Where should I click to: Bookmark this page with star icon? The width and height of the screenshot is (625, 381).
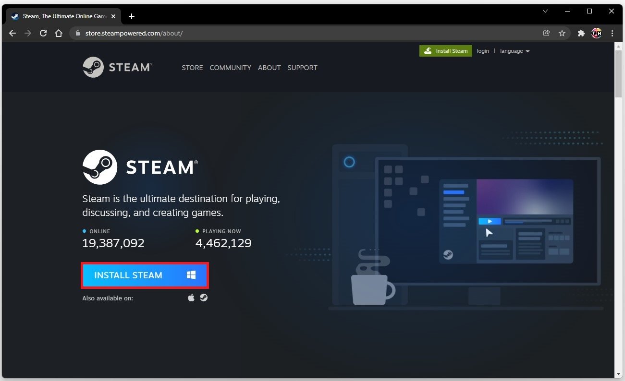tap(562, 33)
